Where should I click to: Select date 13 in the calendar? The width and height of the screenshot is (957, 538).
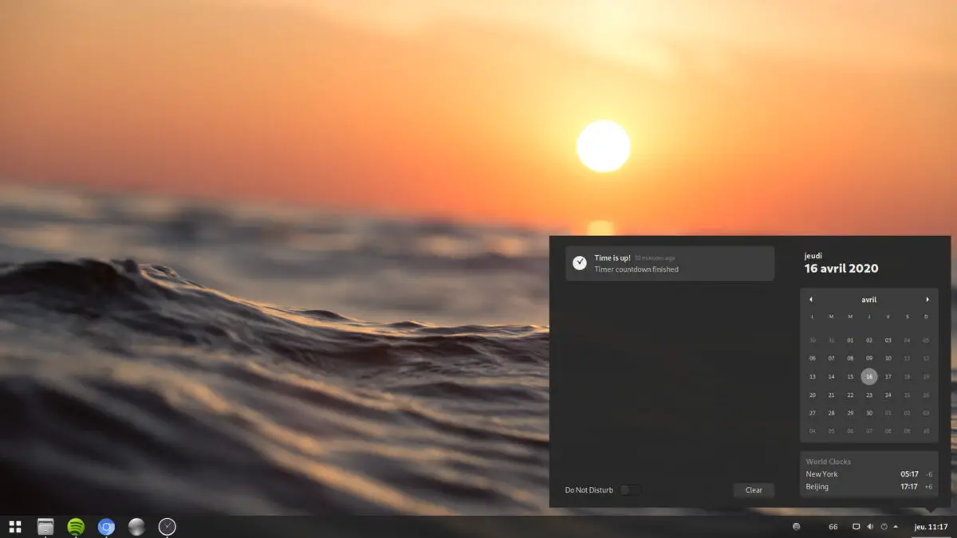click(x=813, y=376)
